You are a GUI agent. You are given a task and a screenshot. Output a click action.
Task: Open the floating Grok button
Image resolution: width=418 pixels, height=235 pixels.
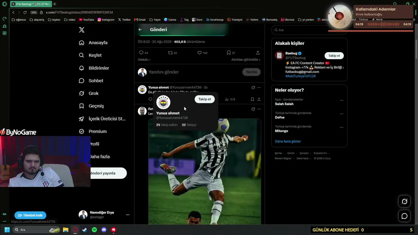click(x=404, y=202)
